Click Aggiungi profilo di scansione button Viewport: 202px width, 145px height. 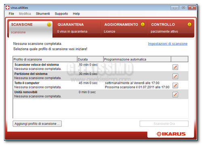37,124
